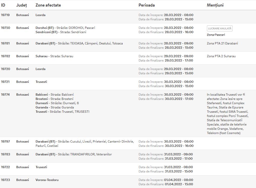Click the Mențiuni column header
256x188 pixels.
click(215, 5)
